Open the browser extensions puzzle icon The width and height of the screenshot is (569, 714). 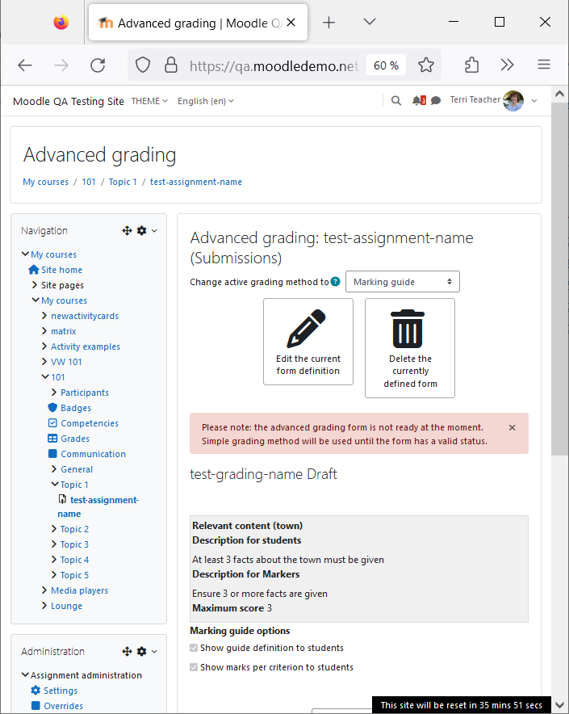tap(471, 65)
